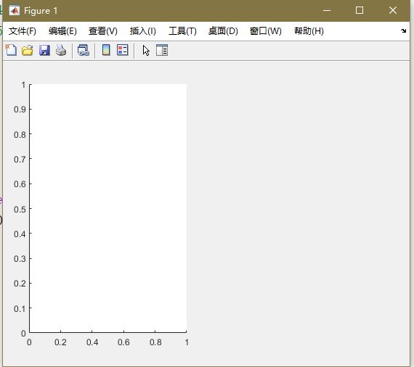Viewport: 414px width, 367px height.
Task: Open the 编辑(E) menu
Action: [x=62, y=31]
